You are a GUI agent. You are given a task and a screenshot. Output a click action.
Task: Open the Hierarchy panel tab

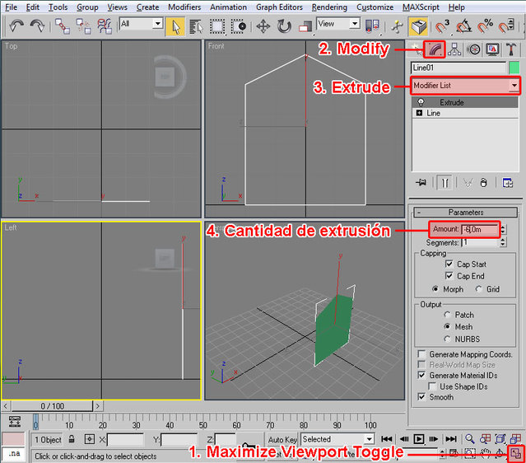(x=454, y=49)
